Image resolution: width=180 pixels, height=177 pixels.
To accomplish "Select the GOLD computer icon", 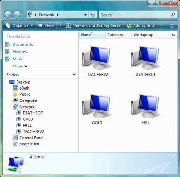I will 97,106.
